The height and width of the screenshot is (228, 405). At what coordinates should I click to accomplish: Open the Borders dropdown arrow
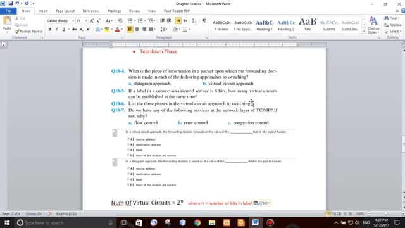tap(190, 29)
